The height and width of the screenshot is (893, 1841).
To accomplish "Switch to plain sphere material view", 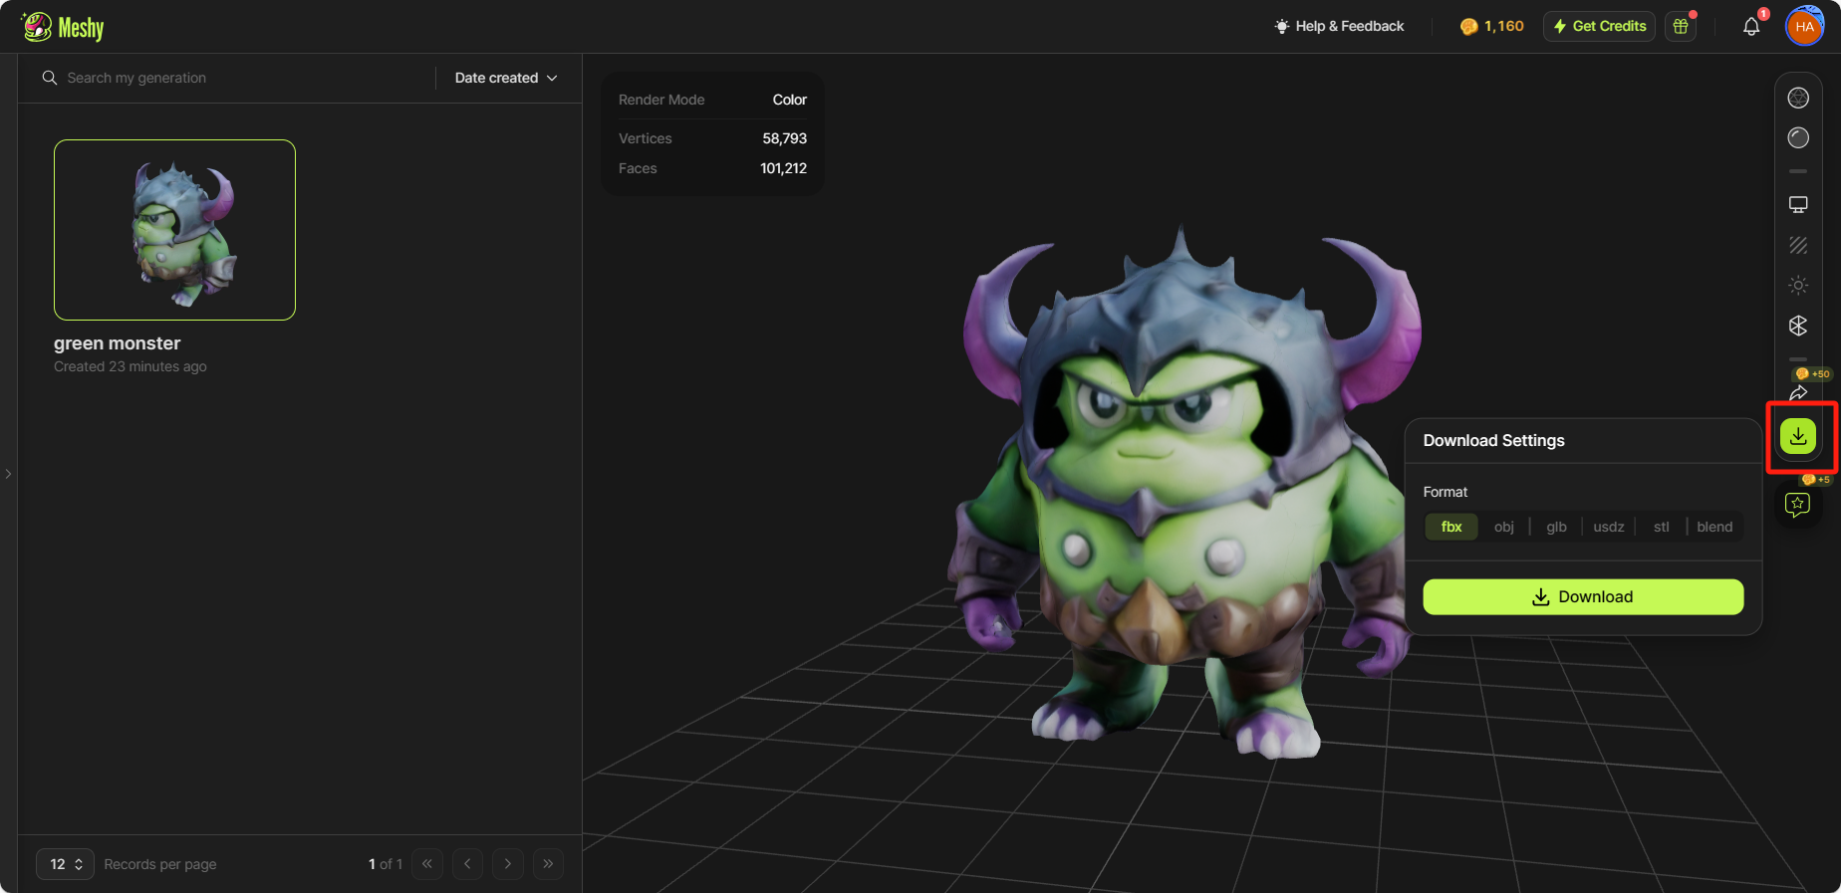I will point(1798,137).
